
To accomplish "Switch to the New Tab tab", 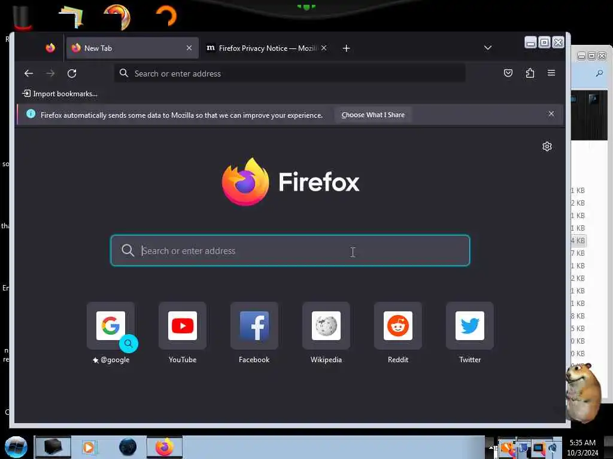I will pyautogui.click(x=132, y=48).
